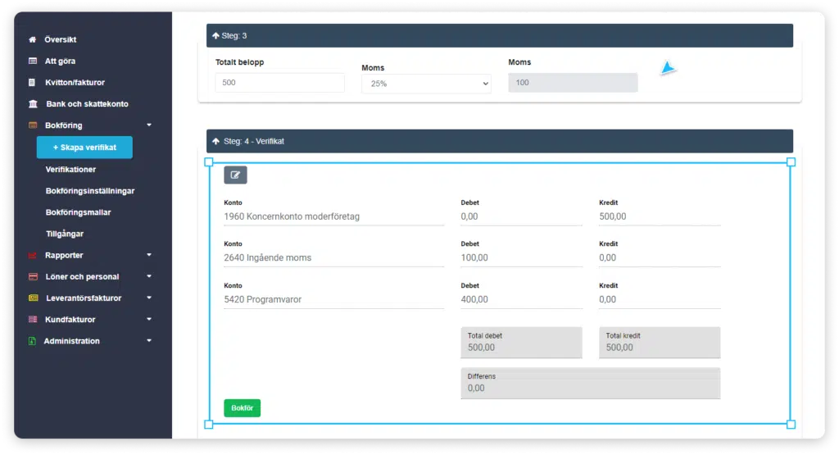Click Kredit 500,00 on the 1960 row
The width and height of the screenshot is (839, 455).
tap(660, 216)
